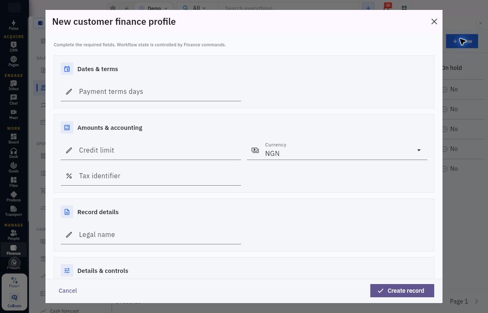This screenshot has width=488, height=313.
Task: Click the blue plus button in top bar
Action: click(x=368, y=8)
